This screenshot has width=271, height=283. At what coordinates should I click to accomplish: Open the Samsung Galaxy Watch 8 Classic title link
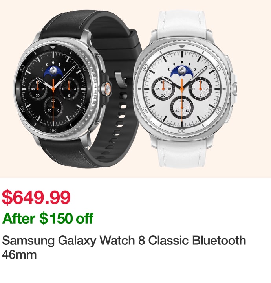click(x=124, y=247)
